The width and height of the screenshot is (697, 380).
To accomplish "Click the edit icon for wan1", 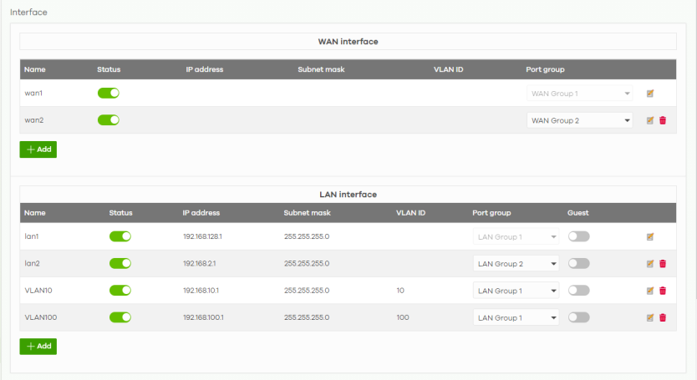I will [650, 94].
